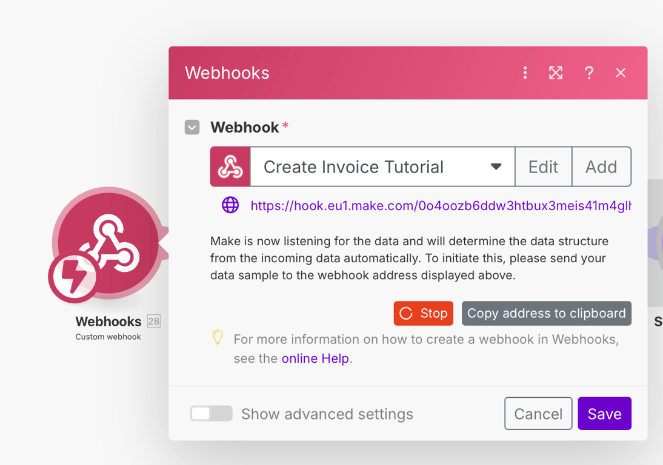Screen dimensions: 663x465
Task: Open the online Help link
Action: click(315, 358)
